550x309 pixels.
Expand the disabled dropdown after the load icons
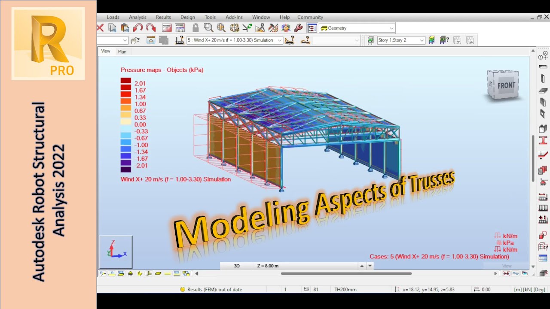(336, 40)
